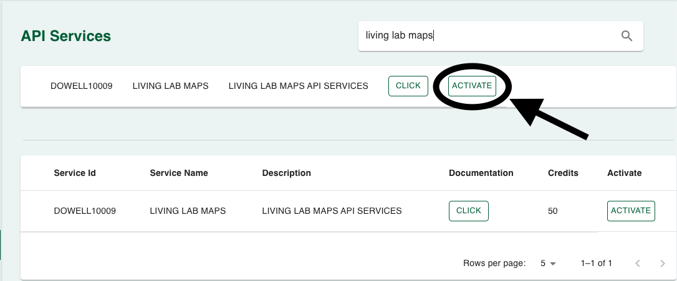This screenshot has width=677, height=281.
Task: Click the Activate column header
Action: [625, 173]
